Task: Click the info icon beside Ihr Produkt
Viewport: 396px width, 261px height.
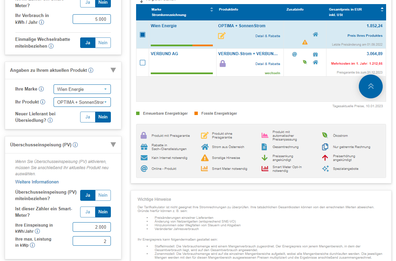Action: click(x=43, y=102)
